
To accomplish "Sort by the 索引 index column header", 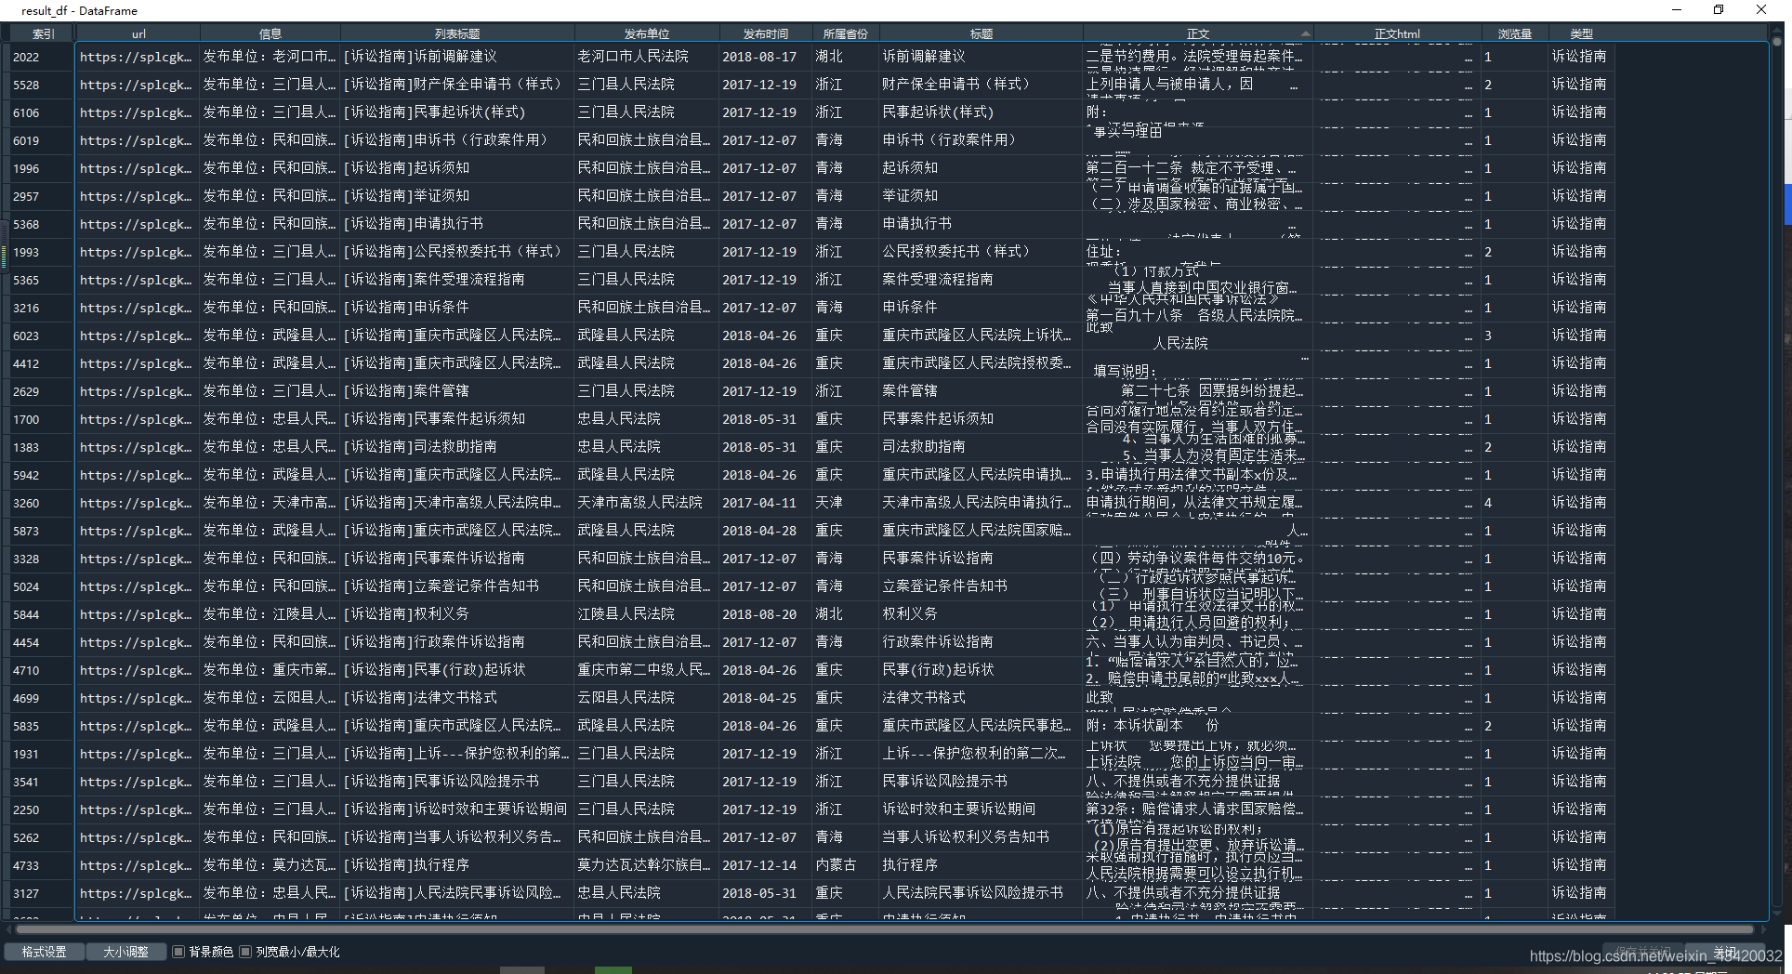I will point(43,33).
